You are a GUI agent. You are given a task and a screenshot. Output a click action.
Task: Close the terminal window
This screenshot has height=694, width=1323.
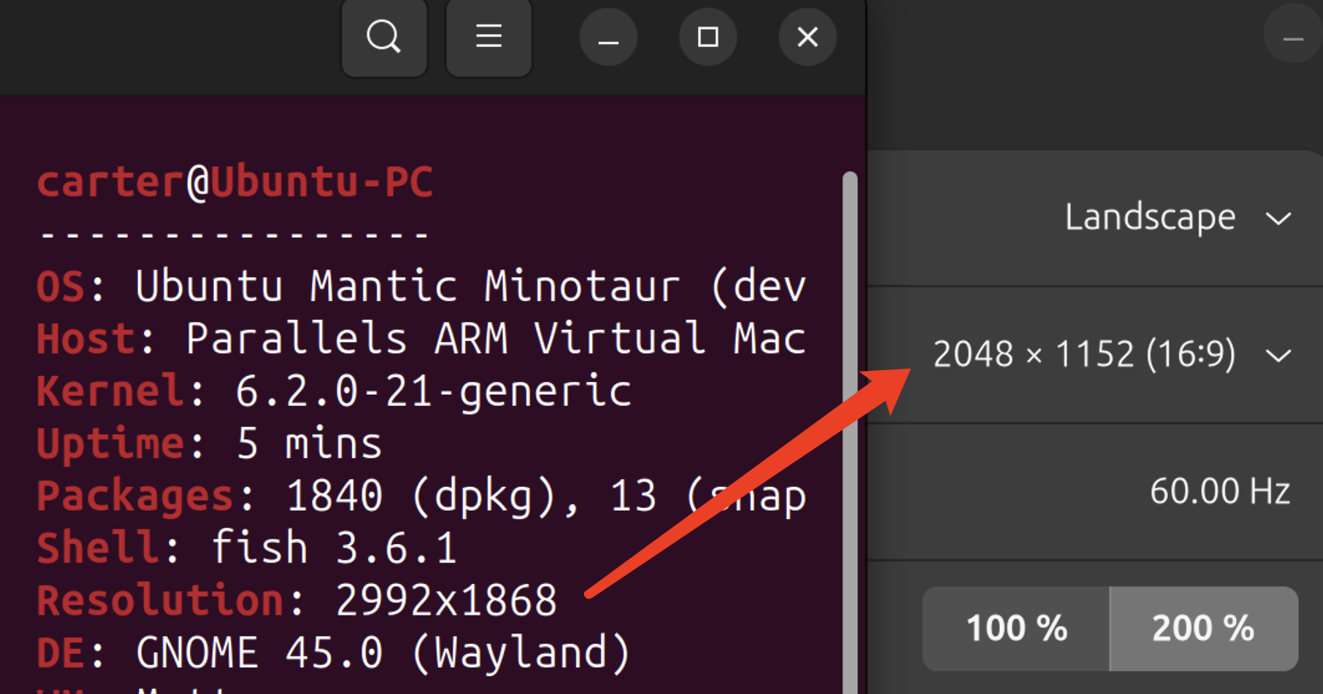807,37
